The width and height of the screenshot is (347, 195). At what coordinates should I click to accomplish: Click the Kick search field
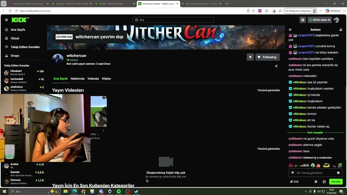pos(173,20)
